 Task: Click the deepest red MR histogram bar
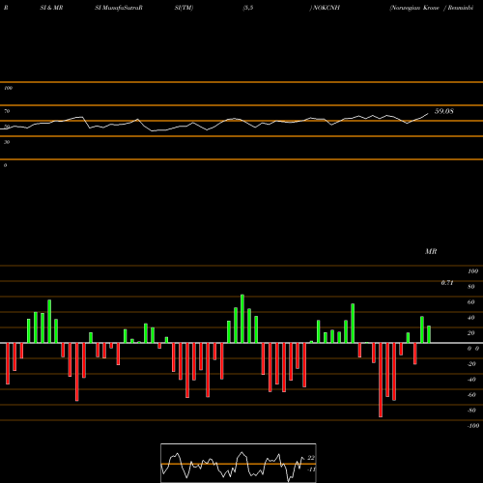[381, 380]
